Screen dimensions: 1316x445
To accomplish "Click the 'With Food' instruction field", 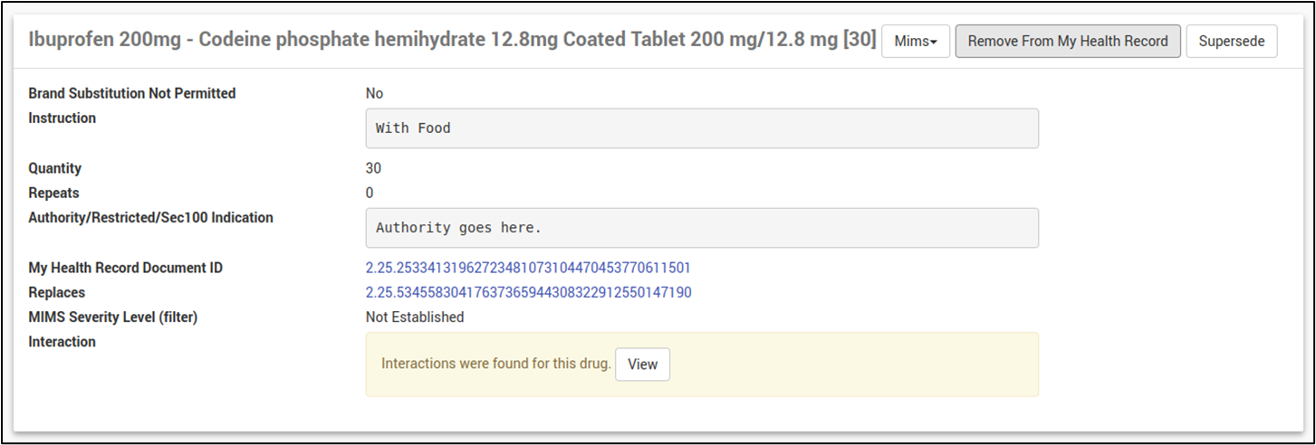I will pos(701,128).
